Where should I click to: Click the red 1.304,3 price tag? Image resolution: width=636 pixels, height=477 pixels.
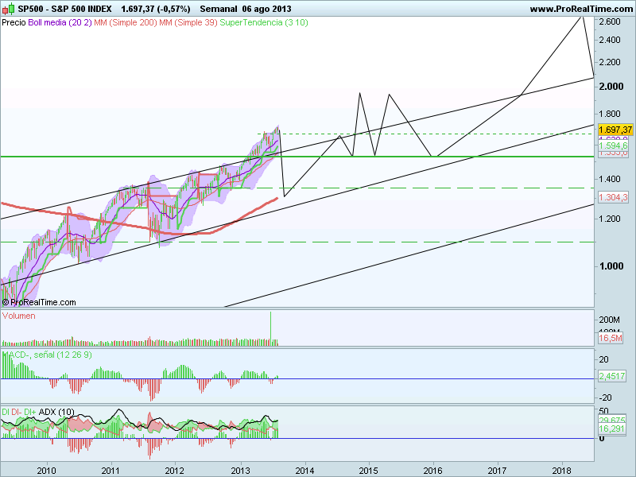click(613, 197)
